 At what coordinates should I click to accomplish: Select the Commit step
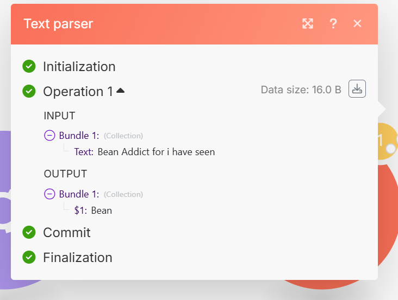[x=67, y=233]
